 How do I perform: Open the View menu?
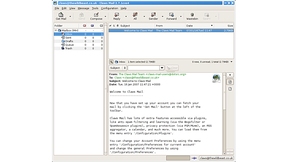(x=72, y=8)
